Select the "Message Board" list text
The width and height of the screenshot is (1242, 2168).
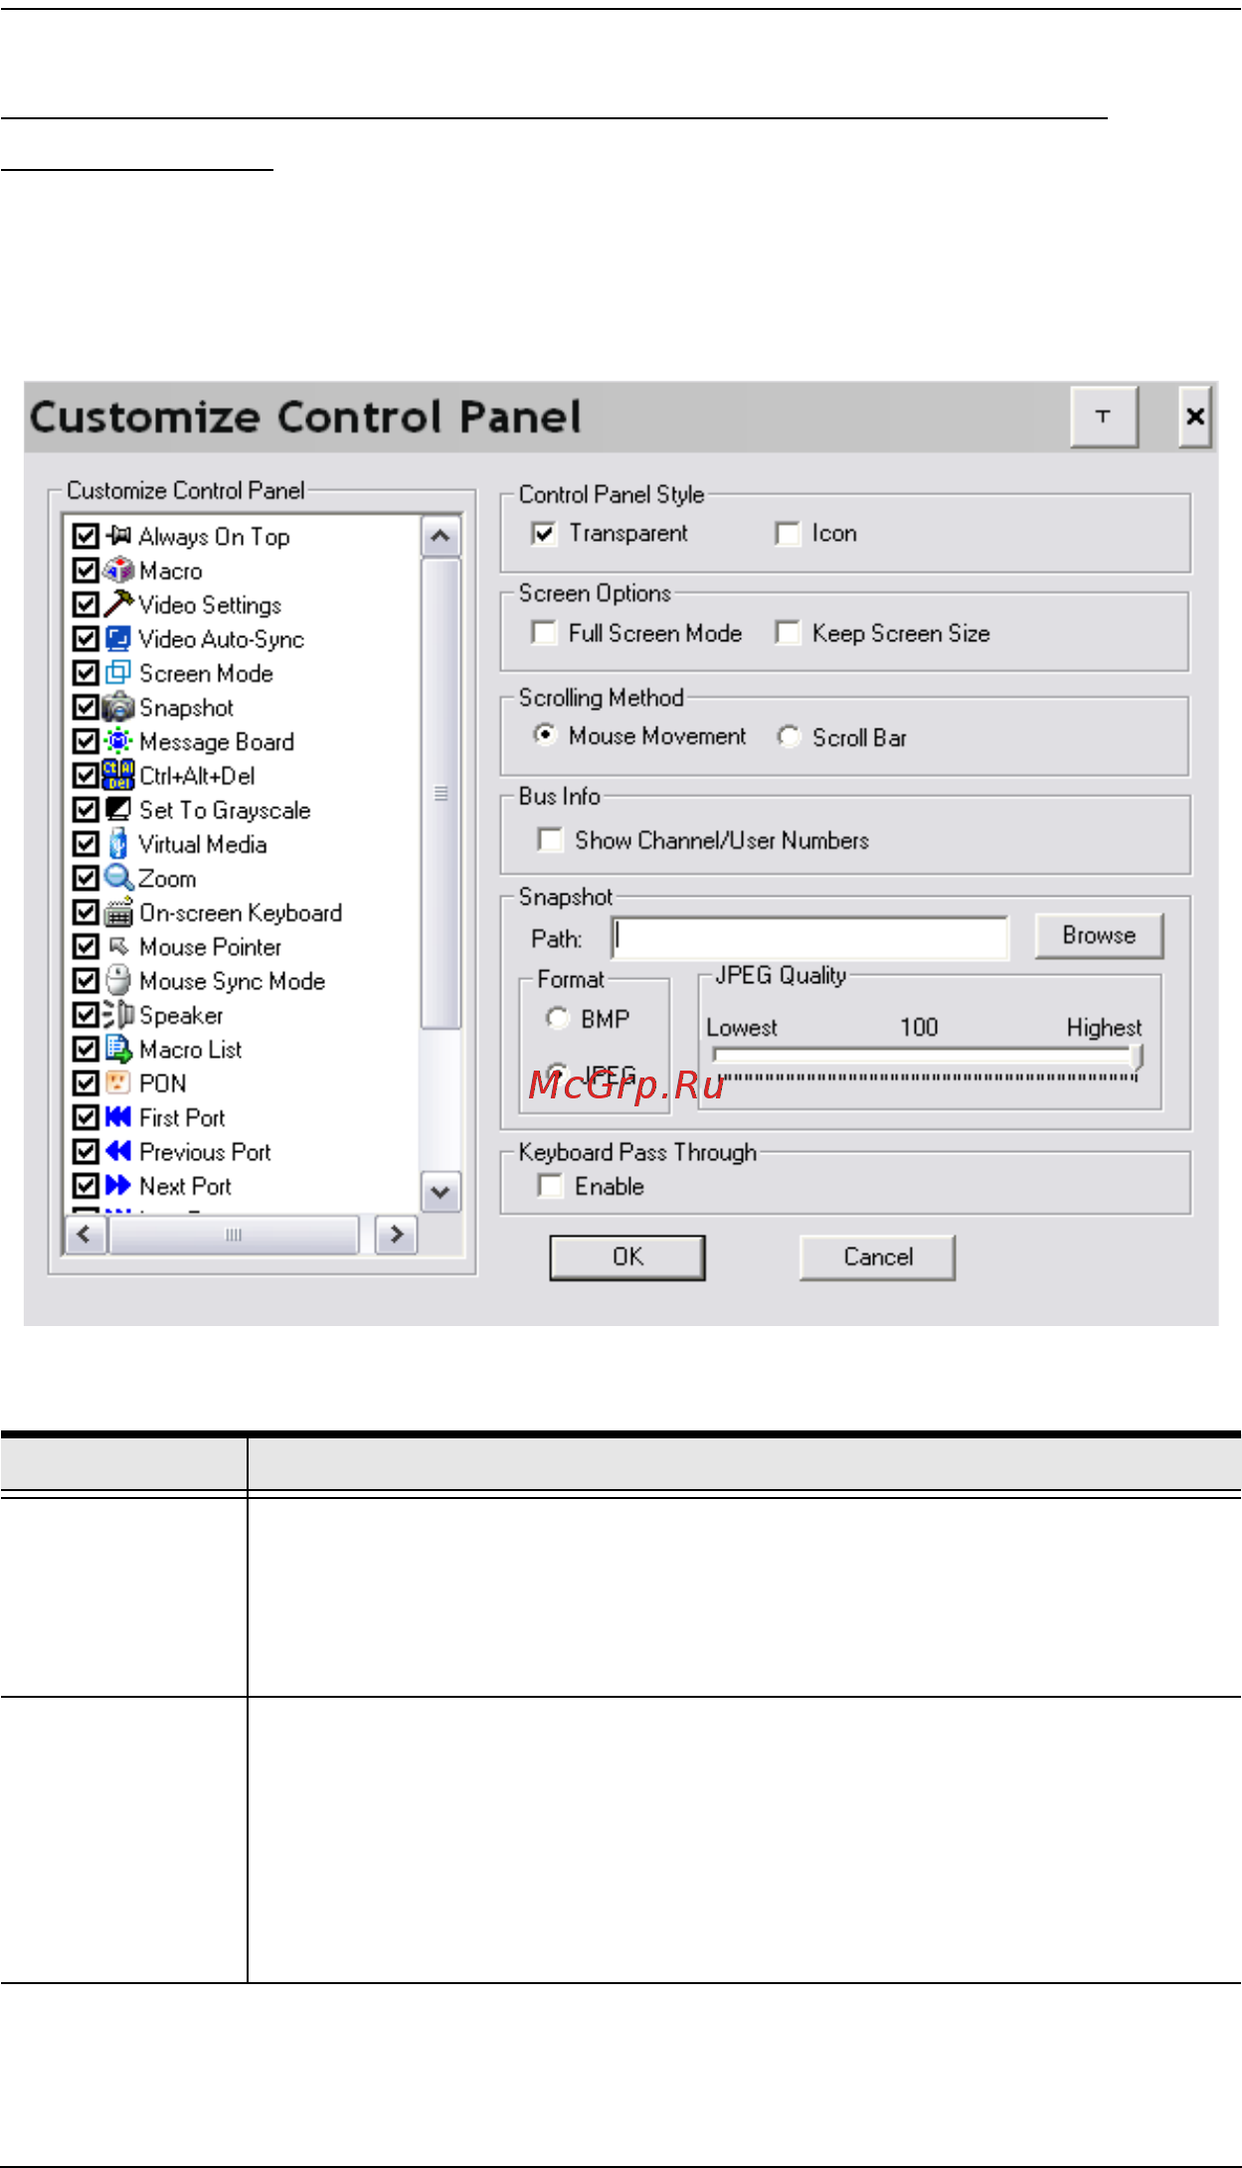click(x=217, y=742)
